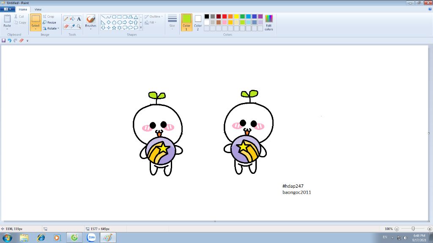Pick the black palette swatch
This screenshot has height=243, width=433.
pyautogui.click(x=206, y=16)
